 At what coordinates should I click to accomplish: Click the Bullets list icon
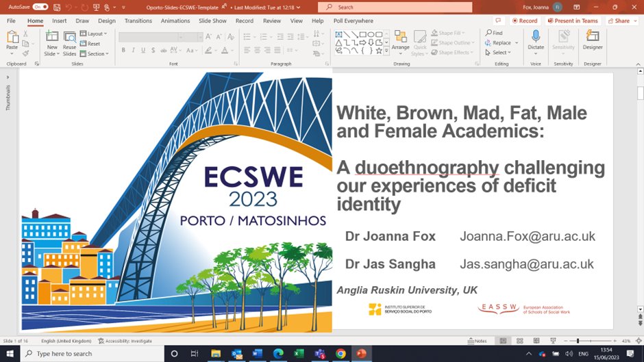[247, 37]
